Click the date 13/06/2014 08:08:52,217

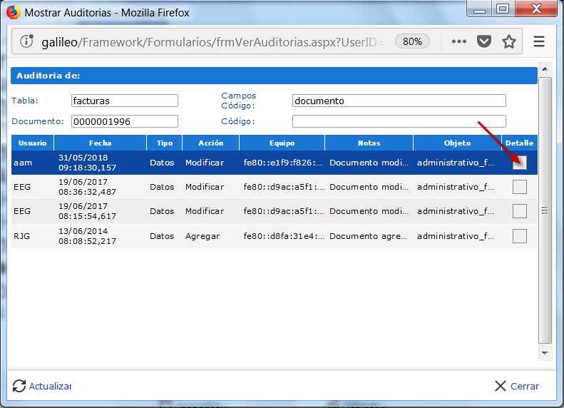(88, 236)
